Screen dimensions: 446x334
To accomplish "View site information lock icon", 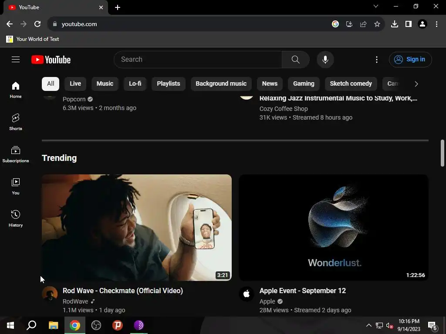I will point(55,24).
